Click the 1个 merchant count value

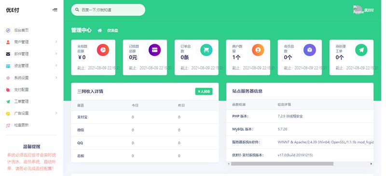pyautogui.click(x=236, y=57)
